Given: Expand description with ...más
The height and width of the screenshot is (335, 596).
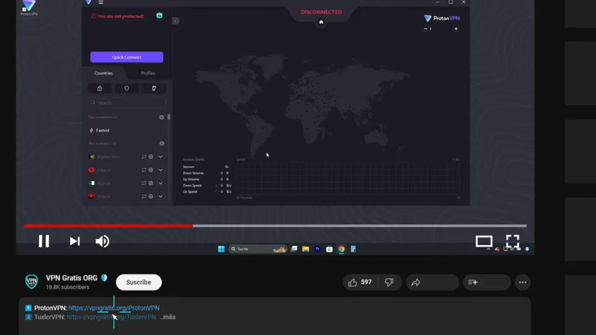Looking at the screenshot, I should [168, 317].
